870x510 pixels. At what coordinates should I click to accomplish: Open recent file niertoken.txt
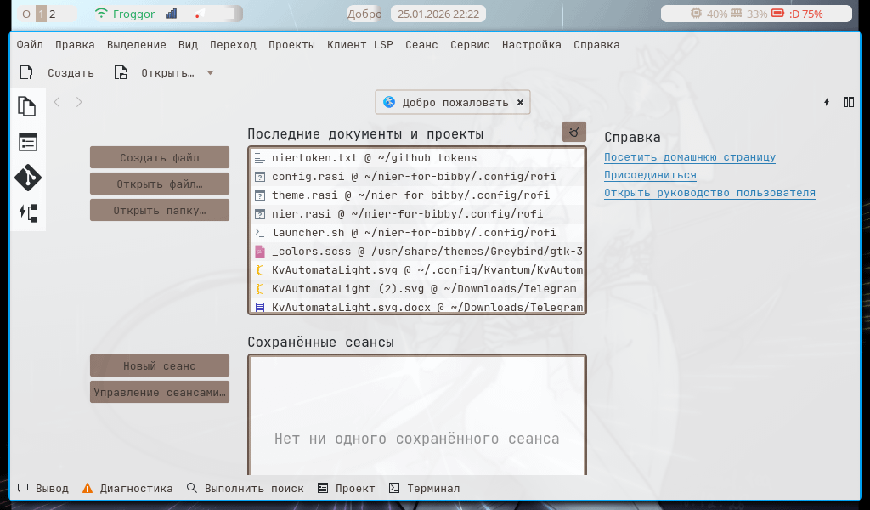point(417,157)
